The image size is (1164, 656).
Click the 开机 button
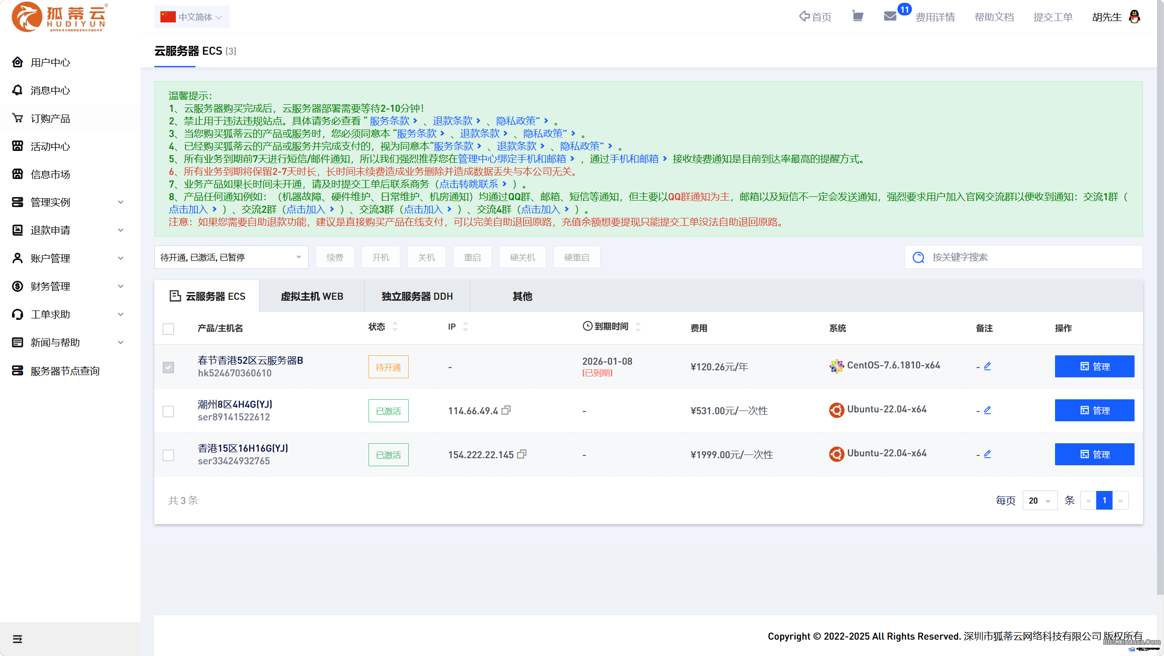[381, 257]
